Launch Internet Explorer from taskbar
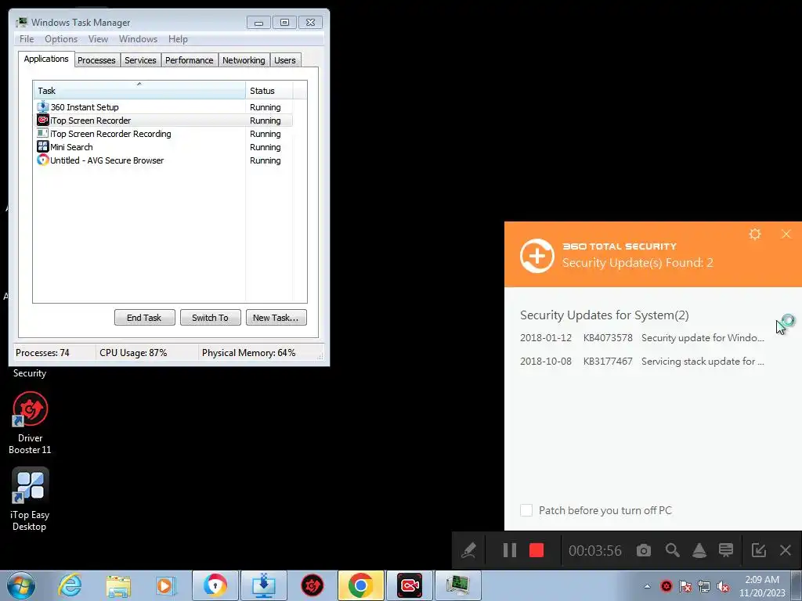The width and height of the screenshot is (802, 601). pyautogui.click(x=70, y=585)
